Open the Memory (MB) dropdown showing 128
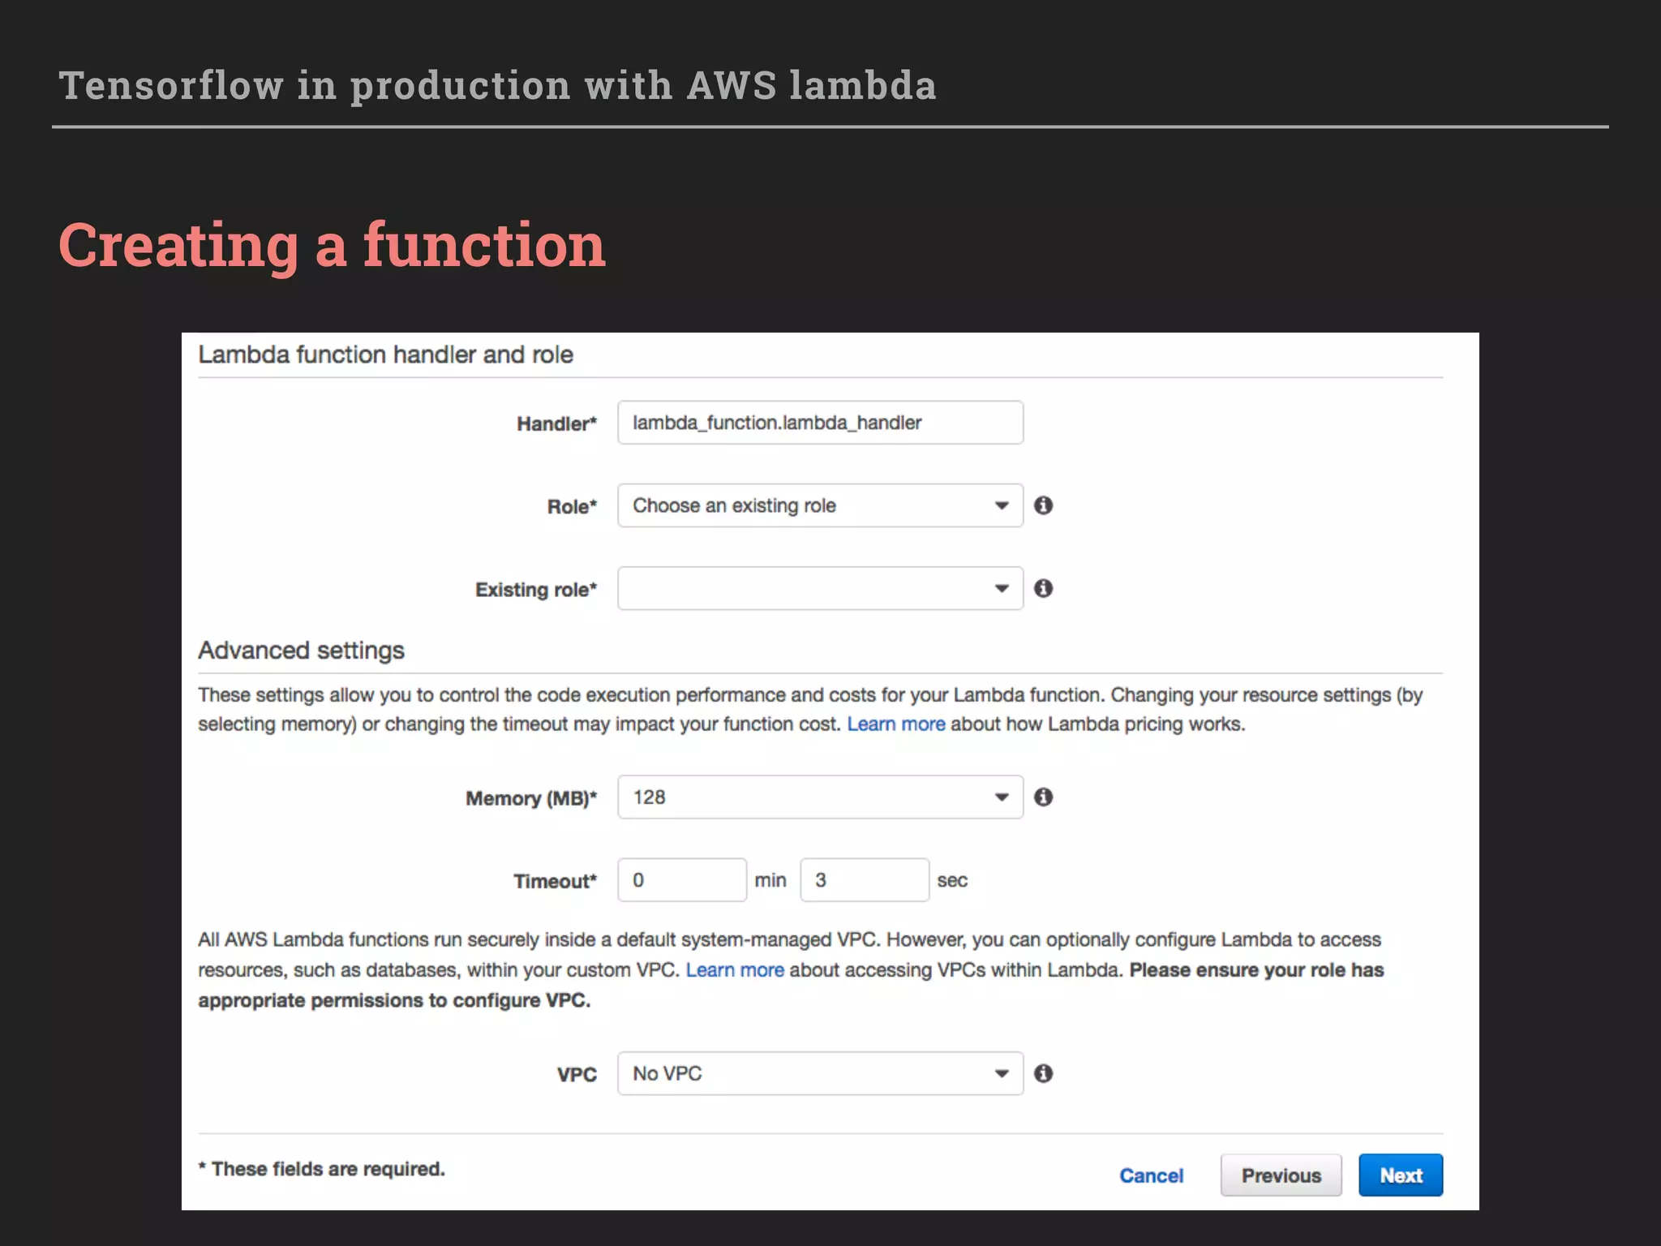This screenshot has height=1246, width=1661. 820,797
